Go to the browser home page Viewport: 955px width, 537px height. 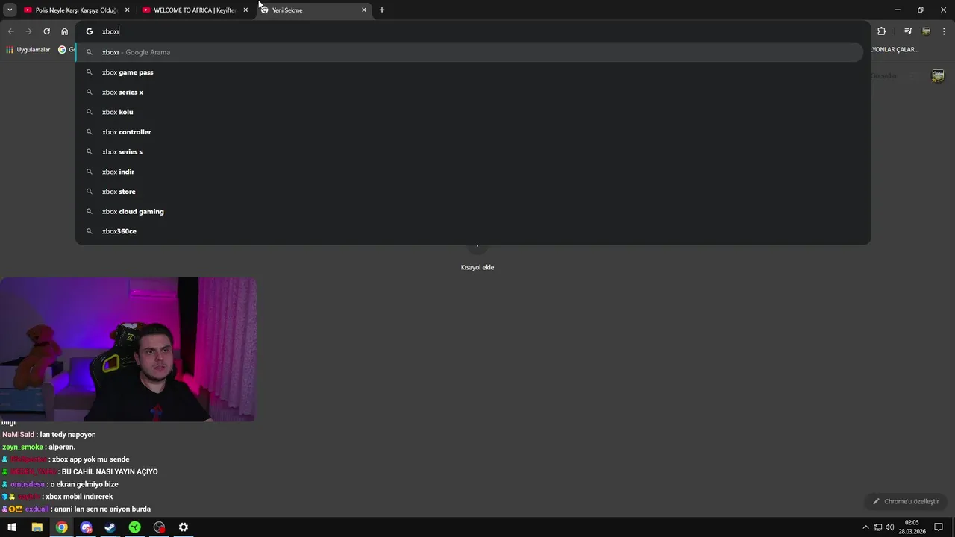click(64, 31)
